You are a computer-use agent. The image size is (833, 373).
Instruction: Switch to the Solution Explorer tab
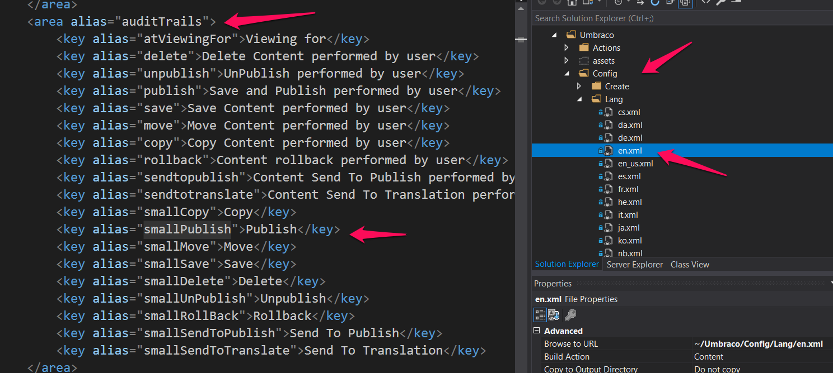pyautogui.click(x=567, y=264)
